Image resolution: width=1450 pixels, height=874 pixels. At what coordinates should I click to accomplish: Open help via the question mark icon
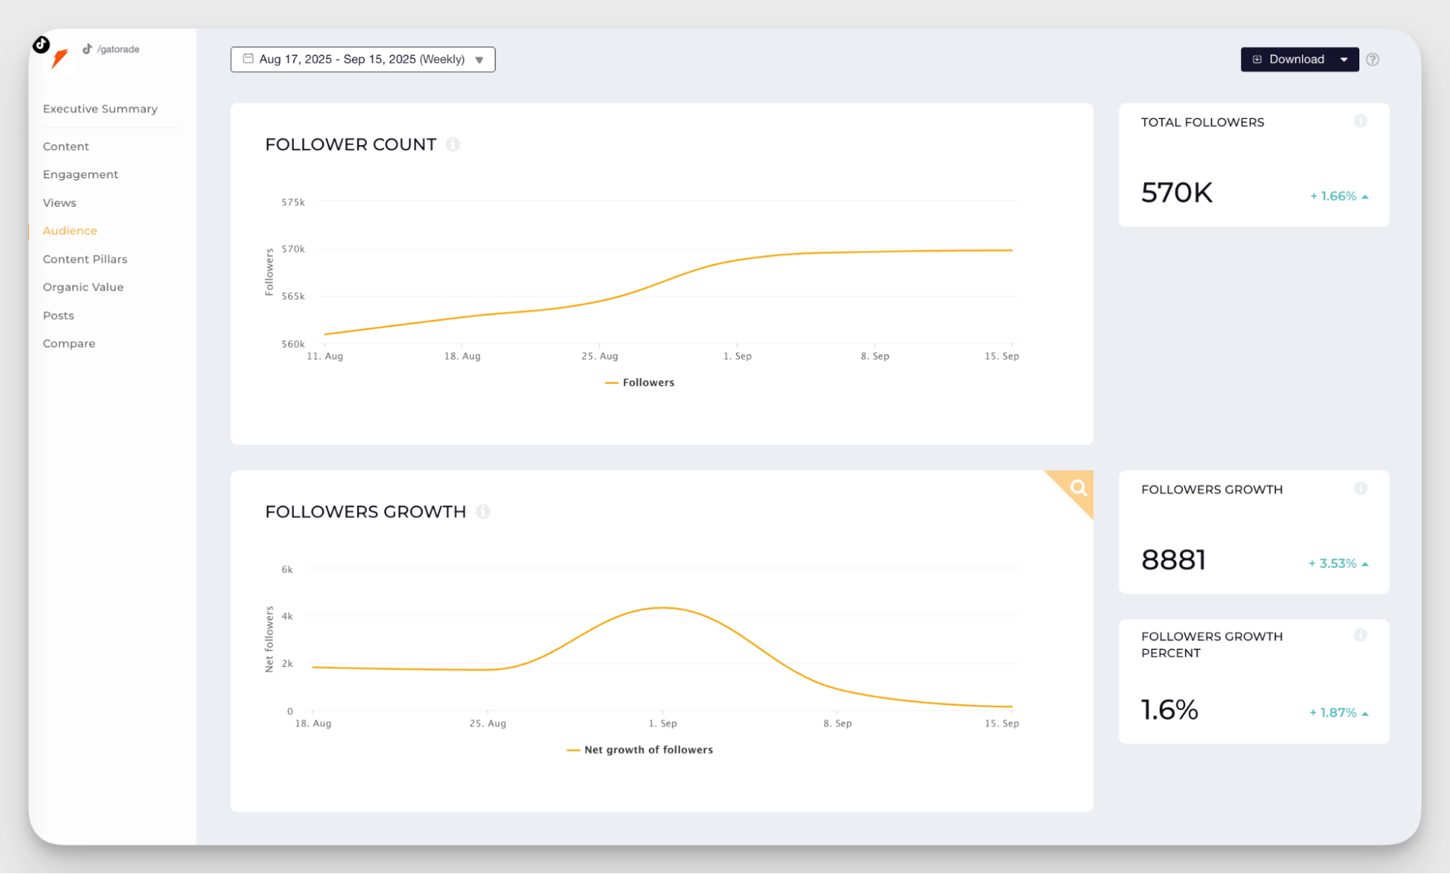coord(1372,59)
